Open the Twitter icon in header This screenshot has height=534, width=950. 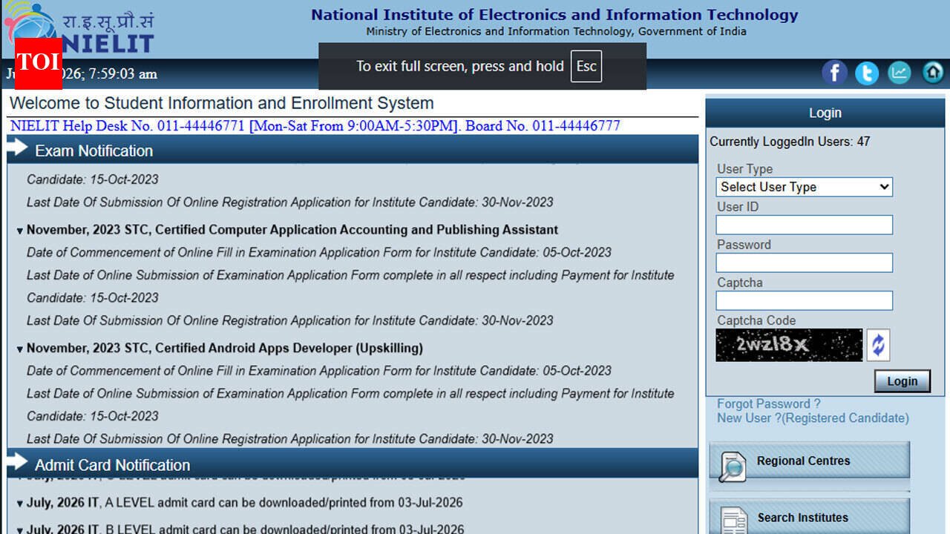(x=867, y=73)
